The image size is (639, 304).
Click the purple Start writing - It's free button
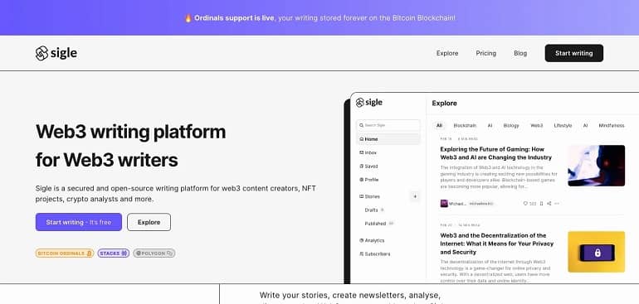tap(79, 222)
